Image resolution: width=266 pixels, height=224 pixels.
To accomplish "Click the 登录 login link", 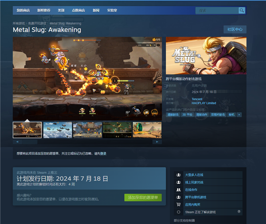I will 103,153.
